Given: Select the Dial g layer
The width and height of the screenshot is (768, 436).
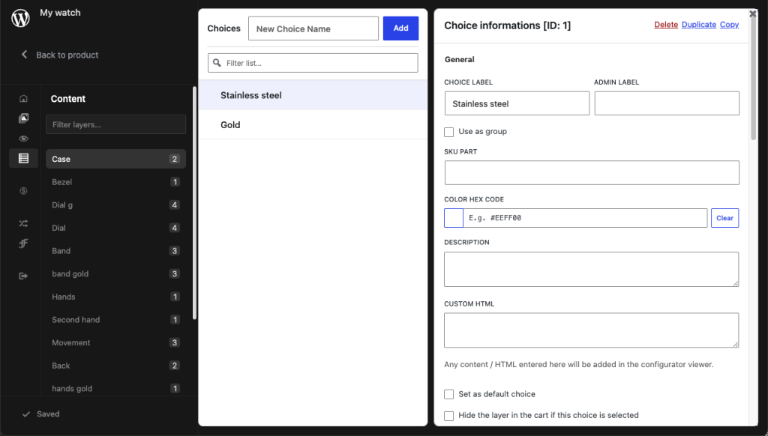Looking at the screenshot, I should tap(115, 205).
